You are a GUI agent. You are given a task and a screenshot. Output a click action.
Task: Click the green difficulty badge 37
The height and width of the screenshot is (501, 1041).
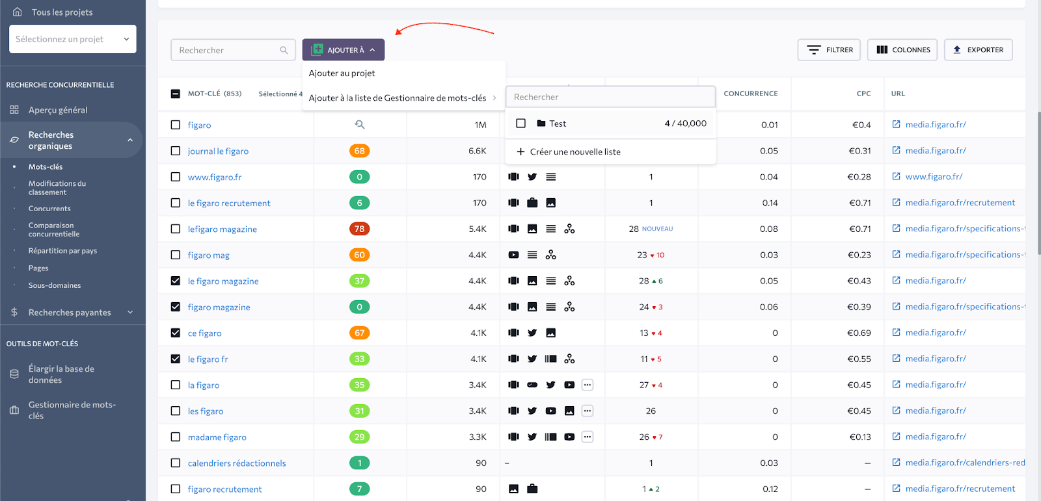pyautogui.click(x=359, y=281)
